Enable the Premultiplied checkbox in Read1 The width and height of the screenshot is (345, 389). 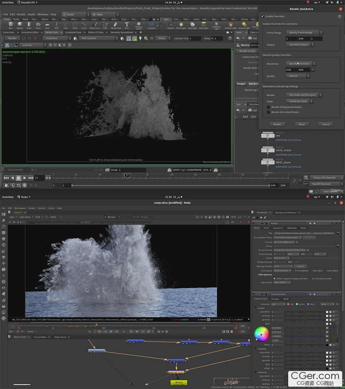(x=293, y=271)
